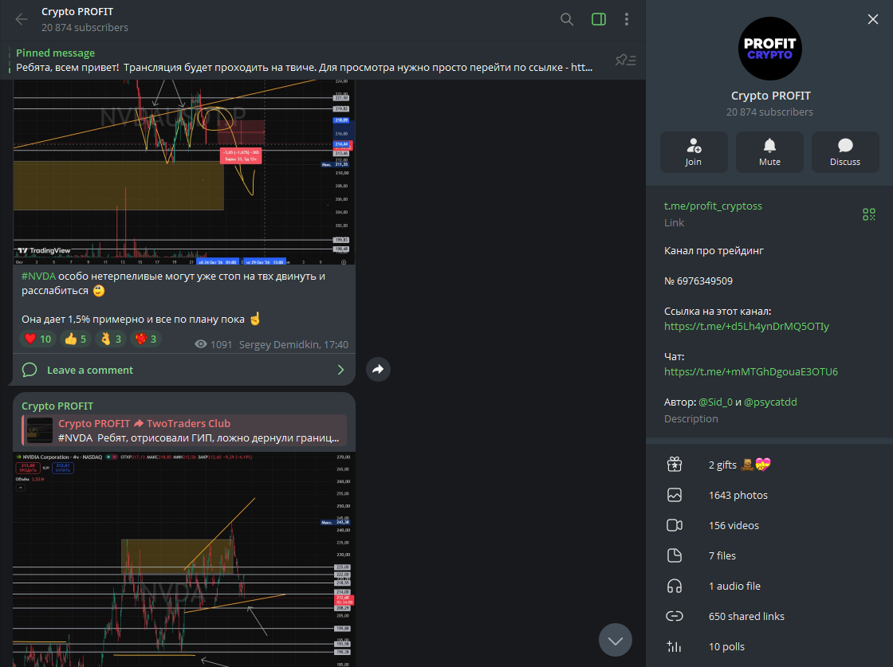Open the 650 shared links list
893x667 pixels.
769,616
